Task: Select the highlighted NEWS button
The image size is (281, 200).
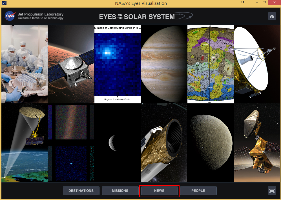Action: (159, 190)
